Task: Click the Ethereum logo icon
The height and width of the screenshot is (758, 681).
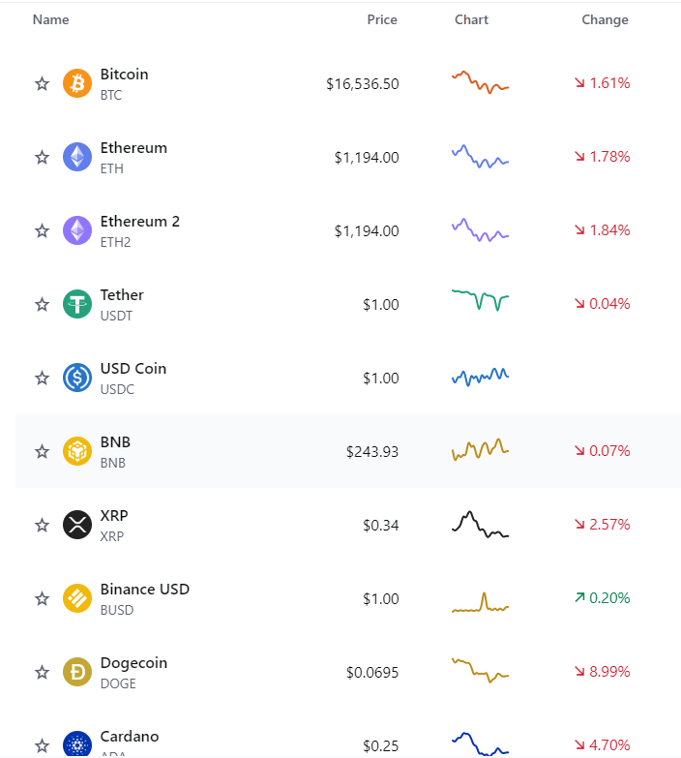Action: tap(77, 157)
